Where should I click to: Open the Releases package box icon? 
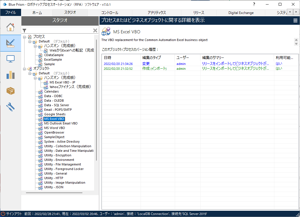(x=11, y=91)
